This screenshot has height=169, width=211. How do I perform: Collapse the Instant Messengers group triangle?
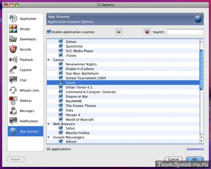(x=49, y=137)
